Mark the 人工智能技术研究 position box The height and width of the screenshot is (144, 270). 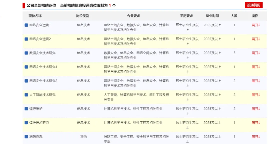(x=26, y=95)
